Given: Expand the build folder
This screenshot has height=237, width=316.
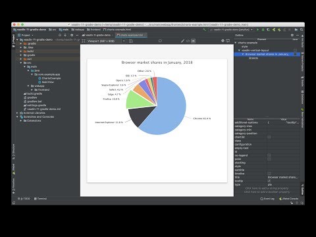Looking at the screenshot, I should [x=21, y=51].
